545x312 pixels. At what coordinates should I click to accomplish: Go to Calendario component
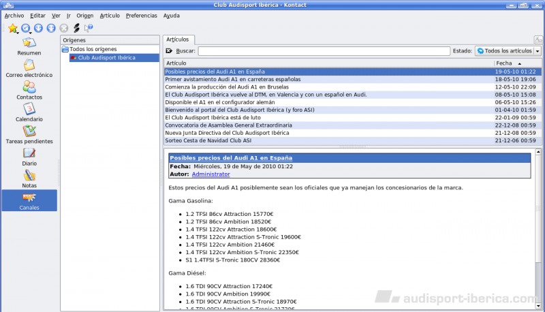(29, 112)
